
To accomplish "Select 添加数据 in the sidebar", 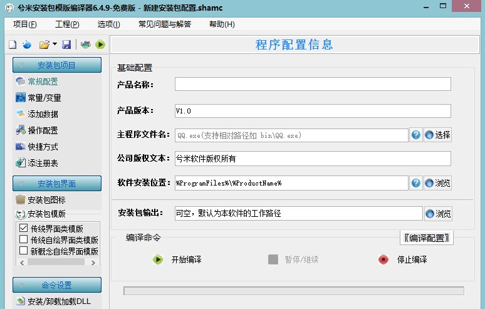I will point(43,115).
